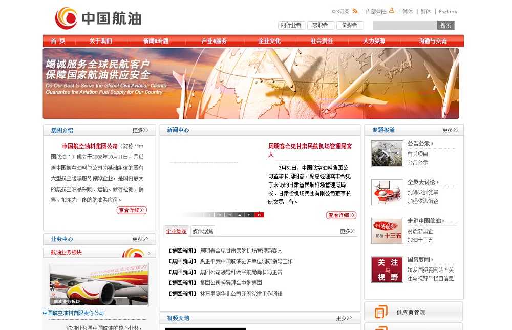Go to 首页 in navigation bar
This screenshot has height=330, width=512.
click(x=58, y=41)
